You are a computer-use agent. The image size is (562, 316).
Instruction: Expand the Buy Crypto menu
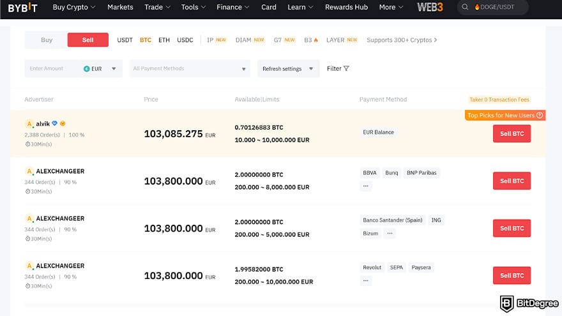[x=74, y=7]
